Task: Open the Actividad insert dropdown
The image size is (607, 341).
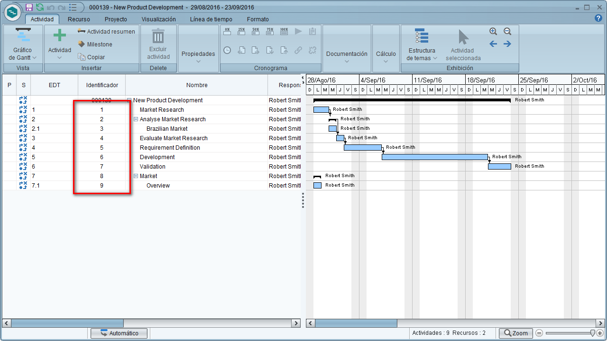Action: (59, 58)
